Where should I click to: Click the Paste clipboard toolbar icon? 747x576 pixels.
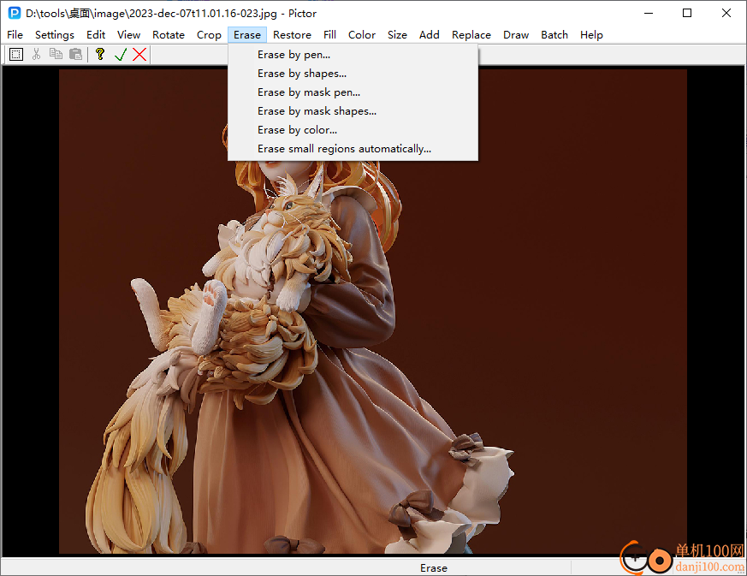pyautogui.click(x=76, y=54)
